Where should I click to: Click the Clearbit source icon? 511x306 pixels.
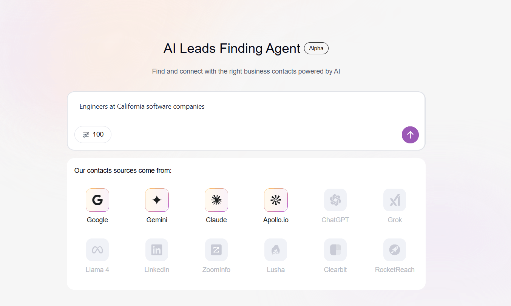click(x=335, y=250)
